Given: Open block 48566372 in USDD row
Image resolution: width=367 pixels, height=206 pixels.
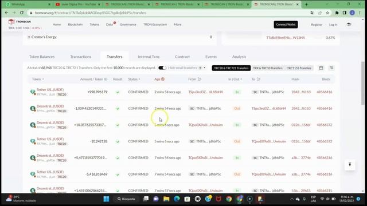Looking at the screenshot, I should pyautogui.click(x=324, y=125).
